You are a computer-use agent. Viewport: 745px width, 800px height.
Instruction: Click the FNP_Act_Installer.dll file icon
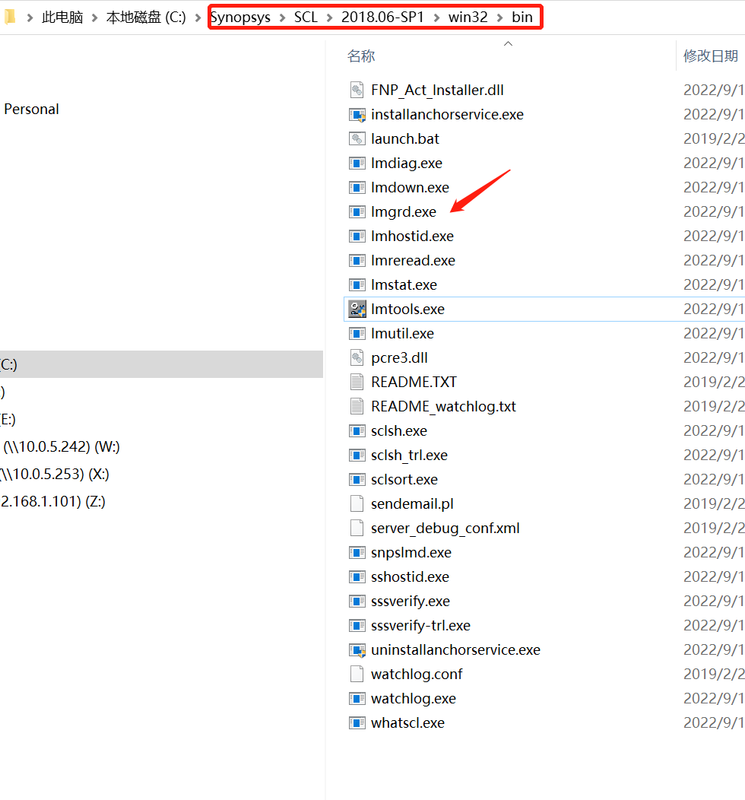coord(357,90)
